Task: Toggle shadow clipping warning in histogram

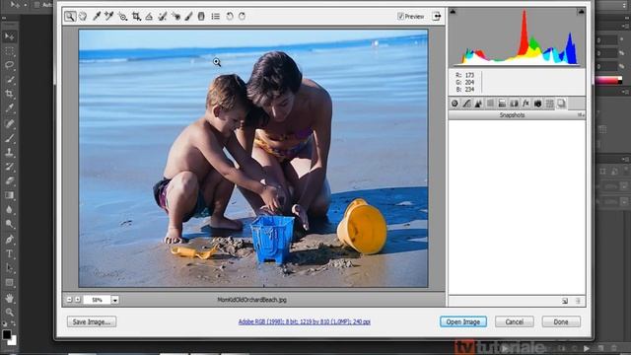Action: coord(453,12)
